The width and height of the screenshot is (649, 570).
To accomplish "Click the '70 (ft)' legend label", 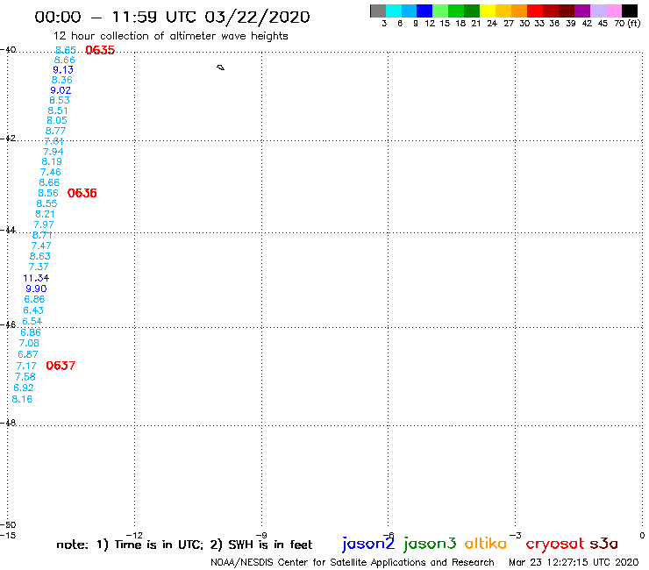I will coord(627,24).
